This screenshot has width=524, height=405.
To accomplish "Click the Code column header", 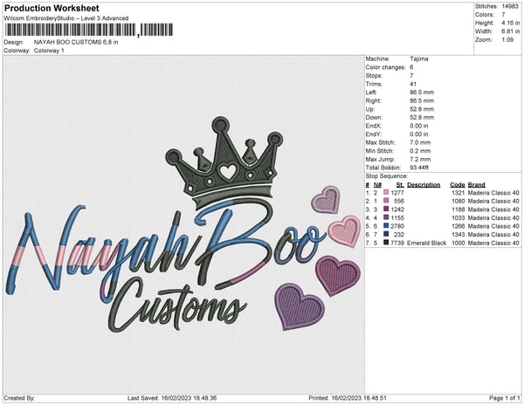I will [458, 185].
